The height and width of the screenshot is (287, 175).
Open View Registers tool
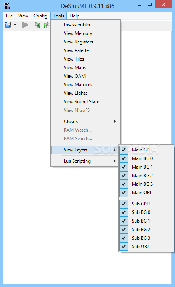click(x=86, y=42)
